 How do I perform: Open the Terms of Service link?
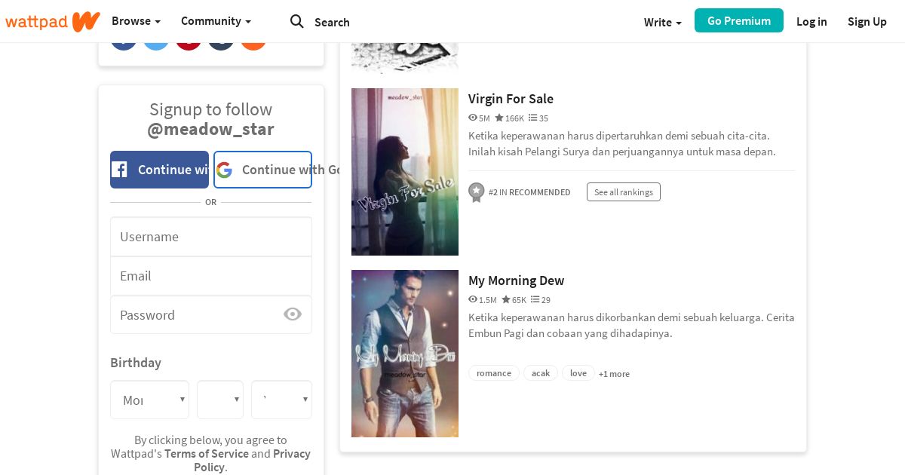[207, 453]
